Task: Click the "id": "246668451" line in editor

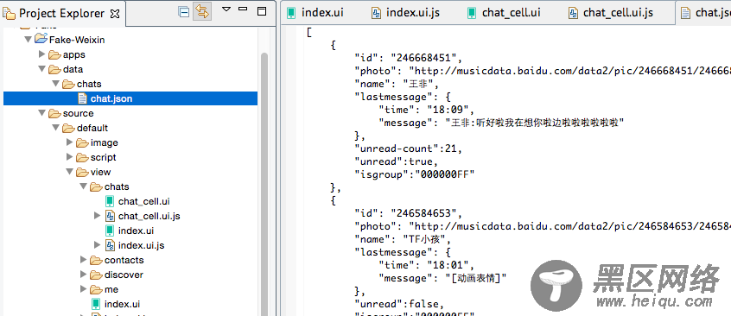Action: coord(409,58)
